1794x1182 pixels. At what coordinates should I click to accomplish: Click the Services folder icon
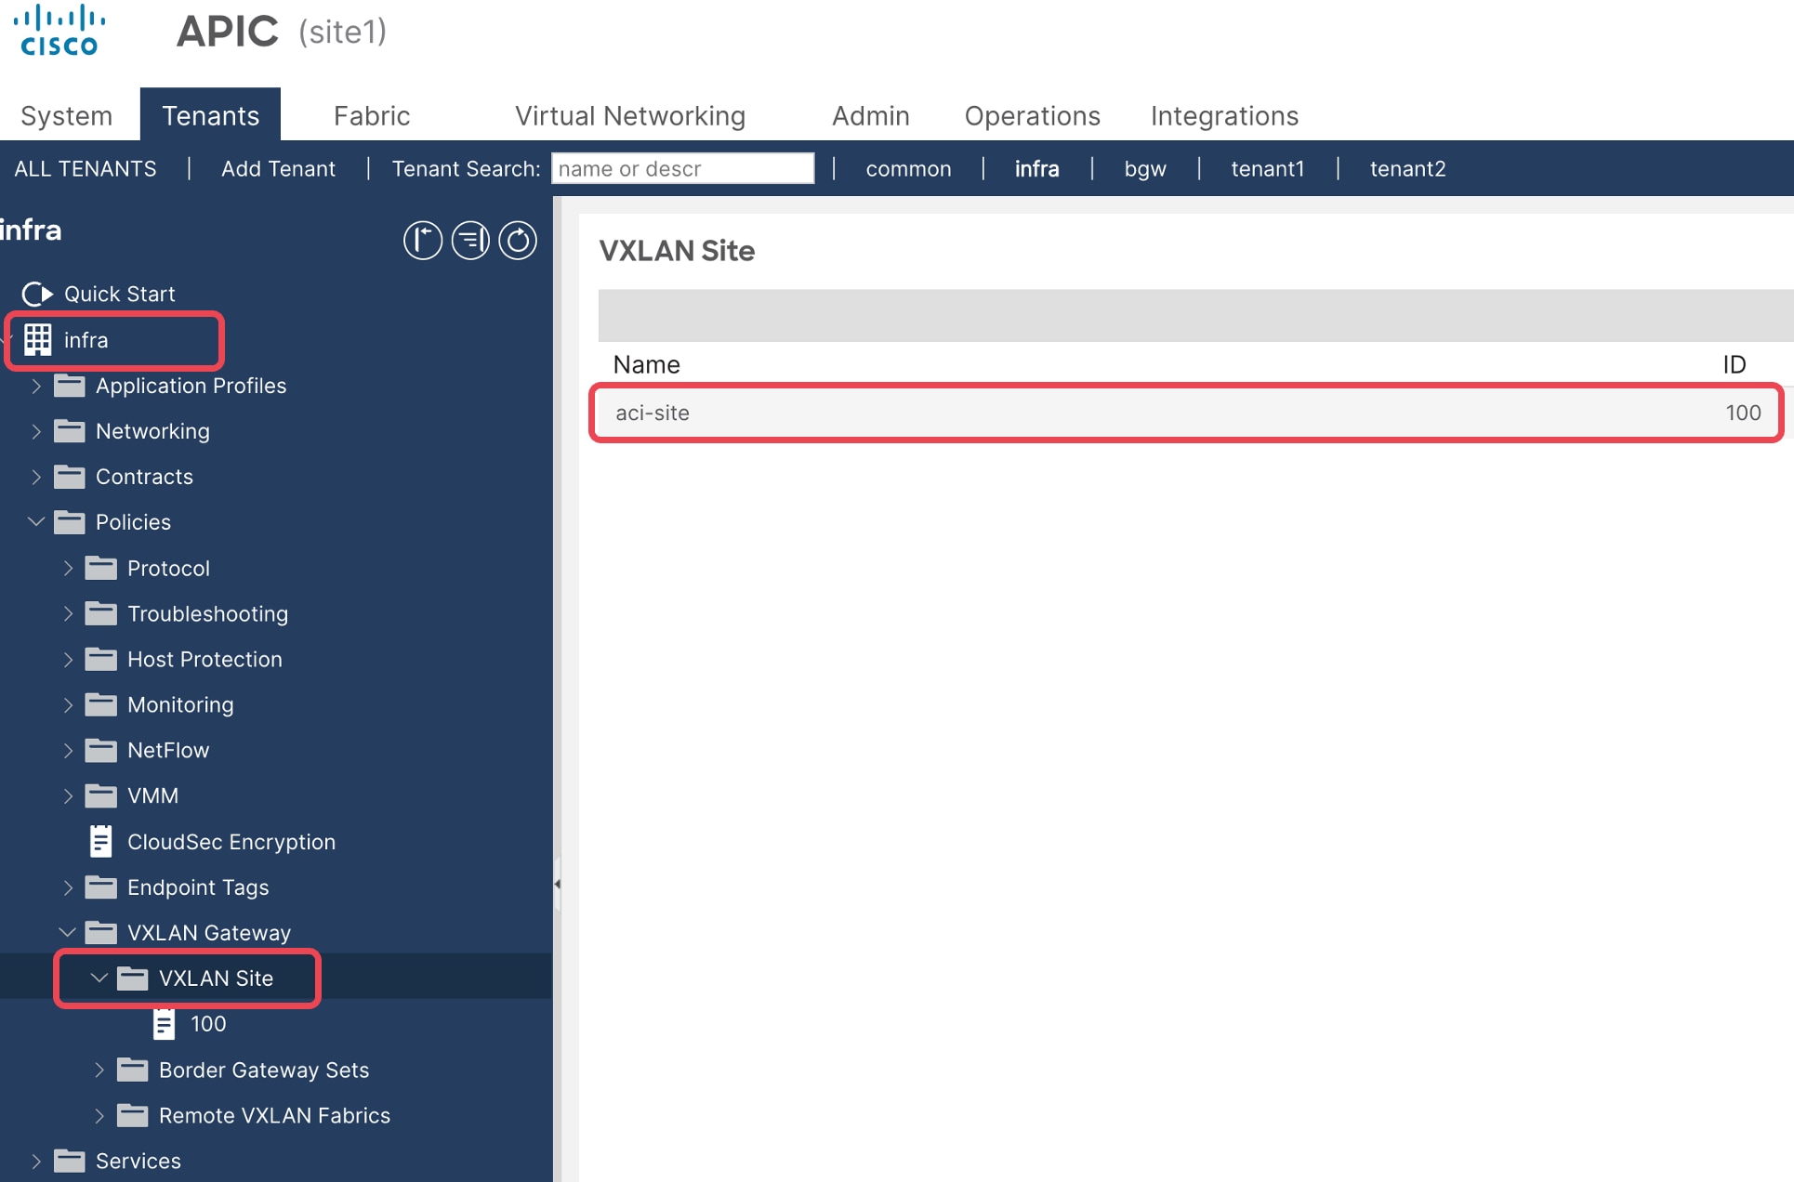70,1161
